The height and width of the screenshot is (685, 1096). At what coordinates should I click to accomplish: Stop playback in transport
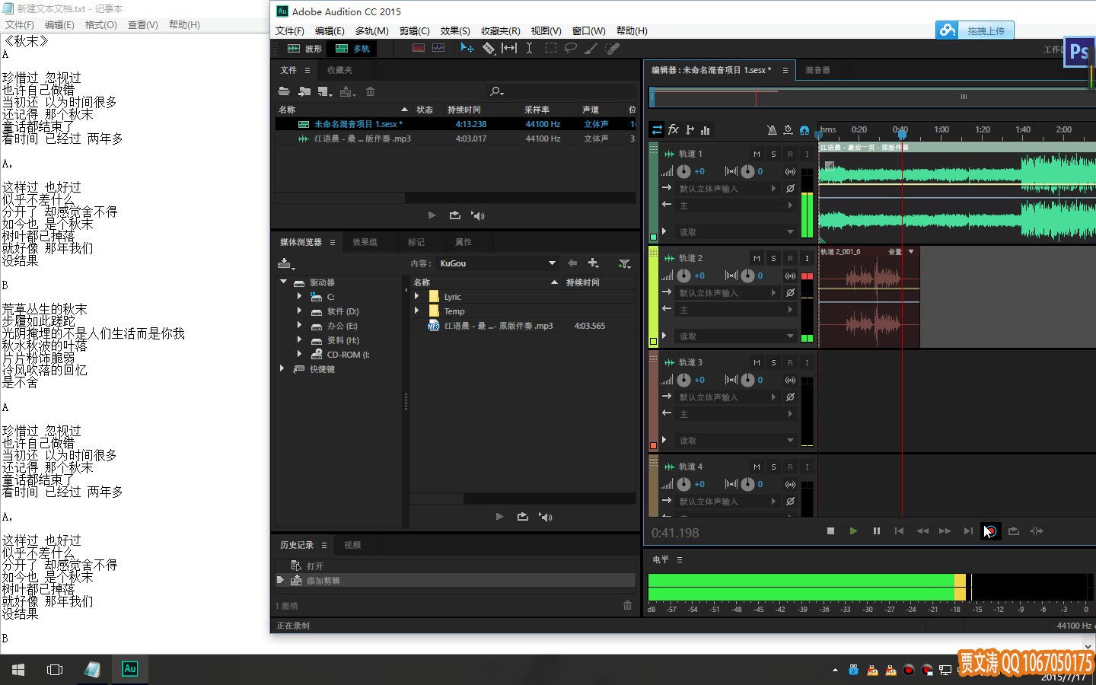[830, 531]
